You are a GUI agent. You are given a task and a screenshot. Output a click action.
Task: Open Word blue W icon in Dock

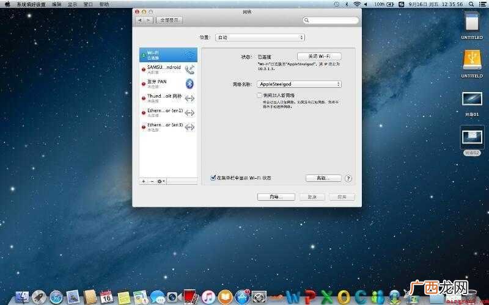tap(293, 297)
